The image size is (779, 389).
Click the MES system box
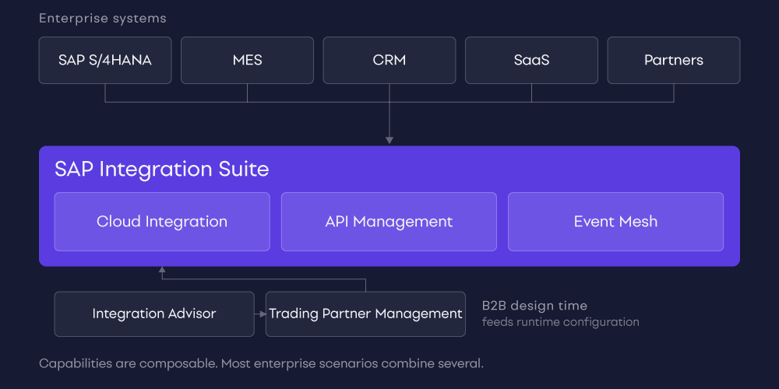coord(247,60)
